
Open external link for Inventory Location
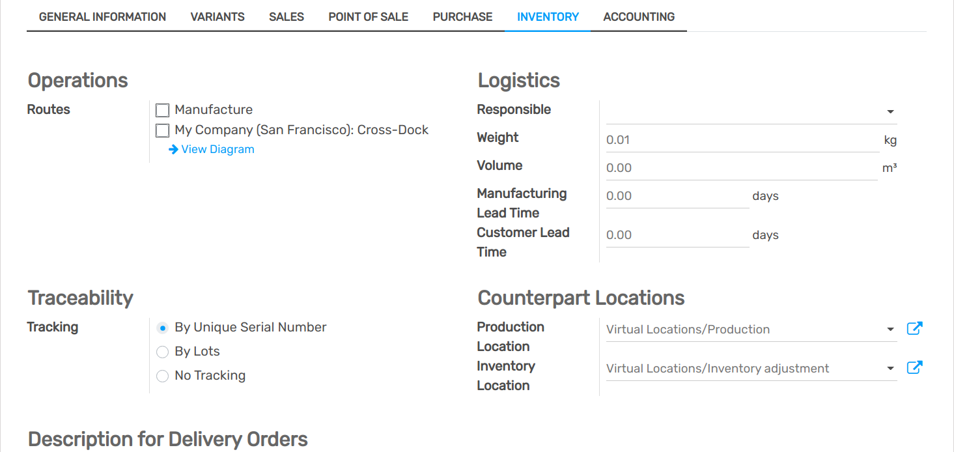(x=914, y=368)
